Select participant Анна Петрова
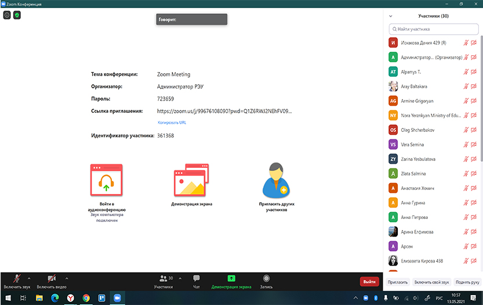The image size is (483, 305). coord(434,217)
